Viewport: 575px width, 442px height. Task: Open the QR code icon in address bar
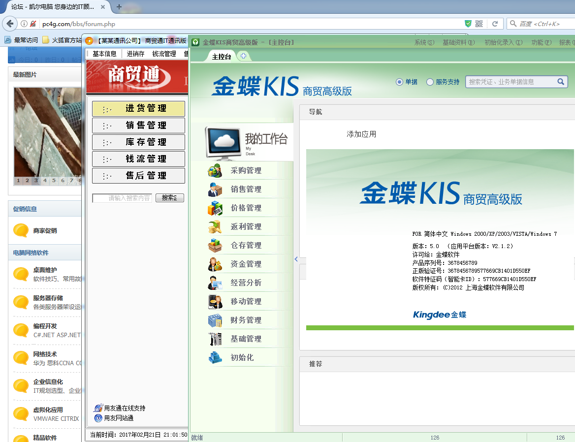point(479,24)
